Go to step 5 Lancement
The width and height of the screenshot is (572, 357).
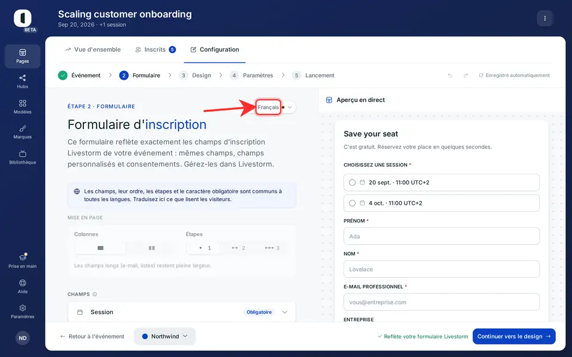313,76
